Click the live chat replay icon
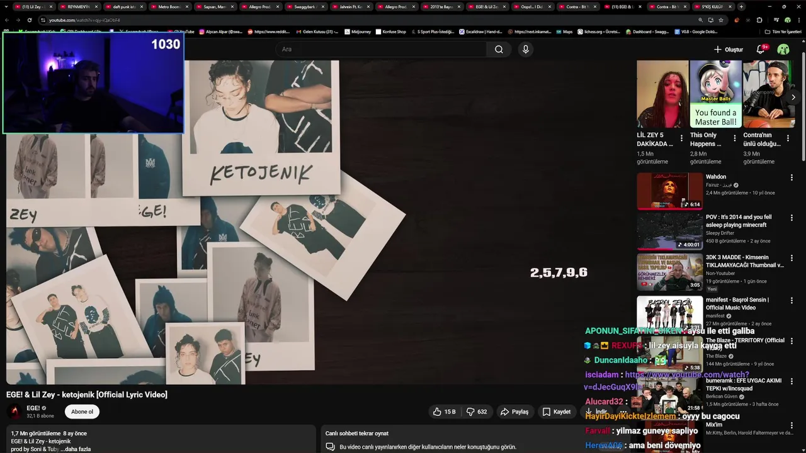Viewport: 806px width, 453px height. (330, 447)
